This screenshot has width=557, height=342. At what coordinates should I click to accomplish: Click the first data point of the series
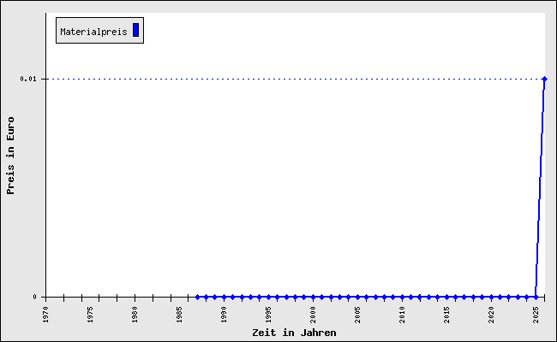coord(197,297)
